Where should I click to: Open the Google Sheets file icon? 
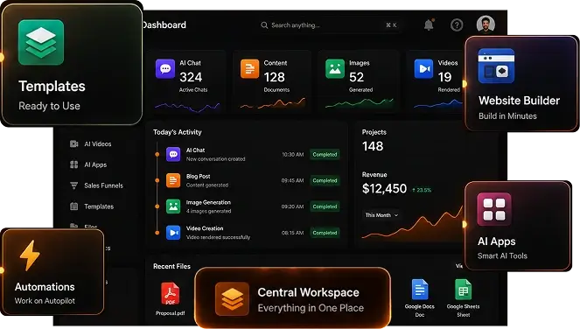click(463, 290)
